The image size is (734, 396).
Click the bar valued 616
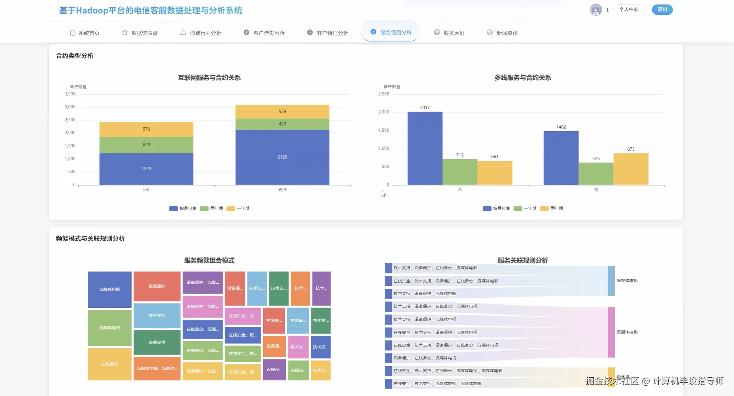596,174
